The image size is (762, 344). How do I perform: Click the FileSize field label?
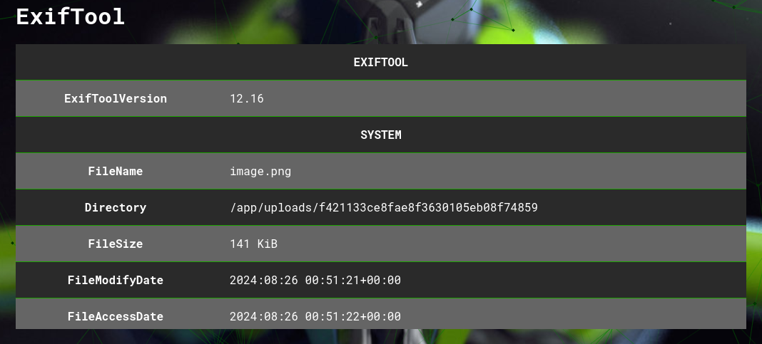tap(115, 244)
